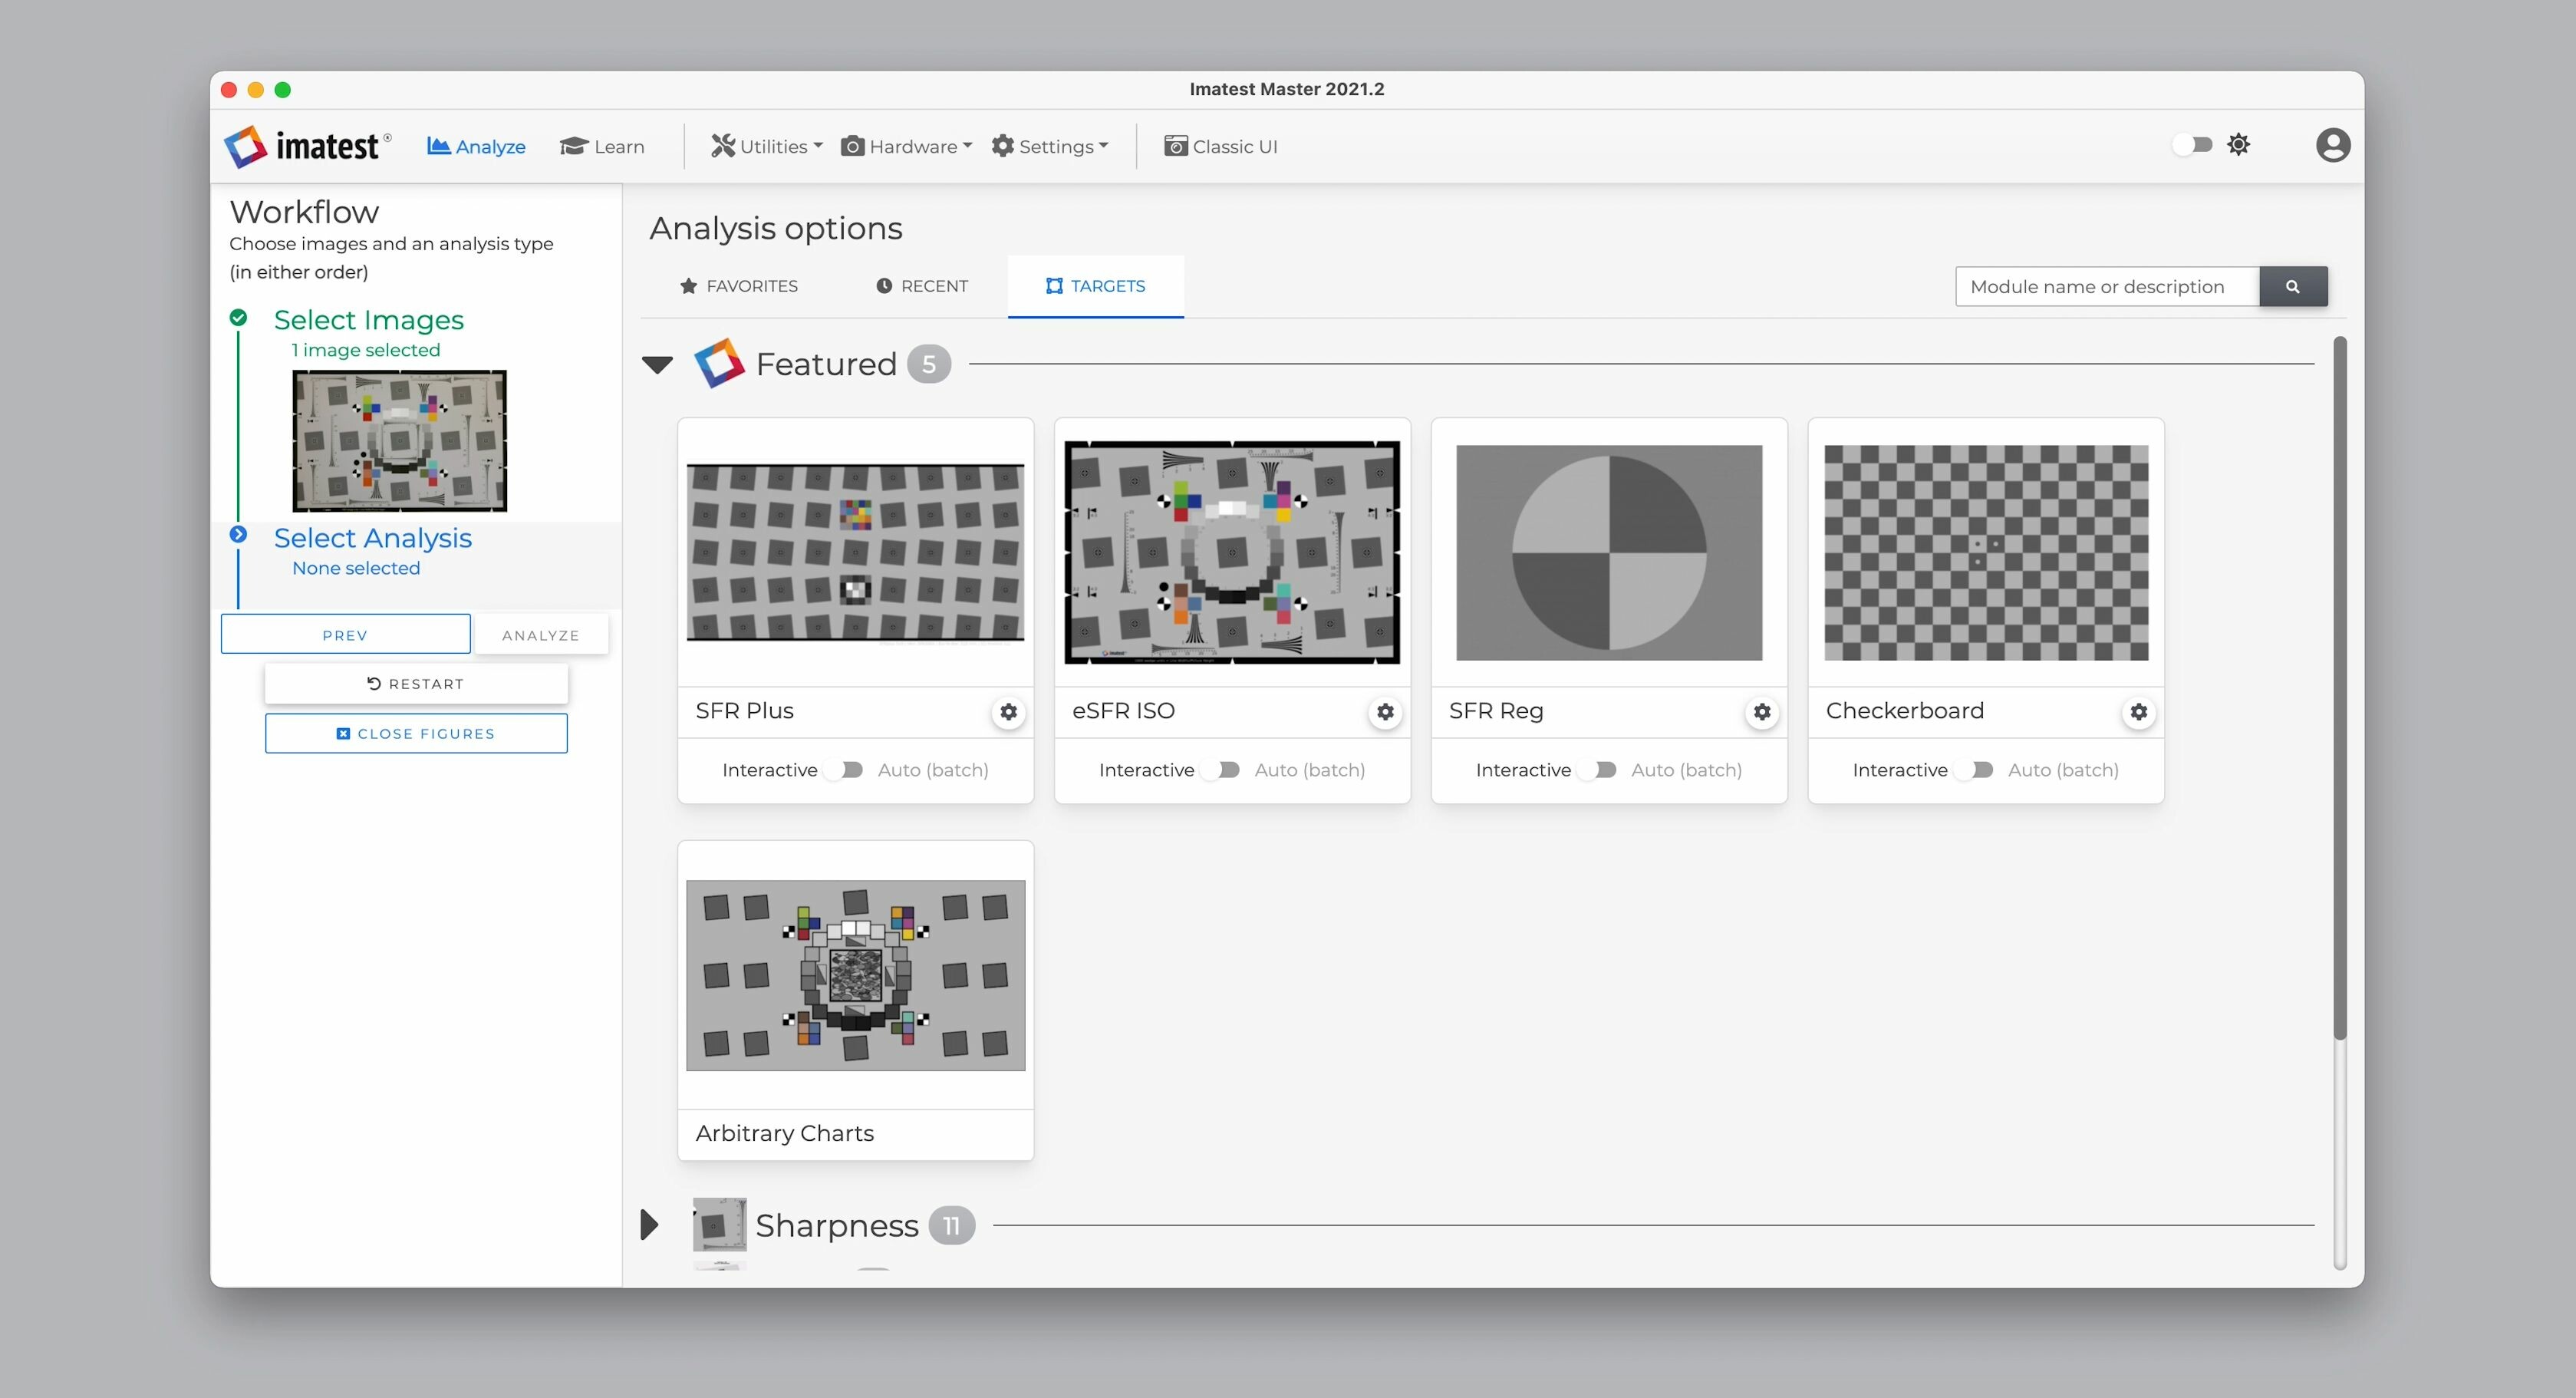Select the eSFR ISO analysis thumbnail
The image size is (2576, 1398).
(x=1232, y=552)
